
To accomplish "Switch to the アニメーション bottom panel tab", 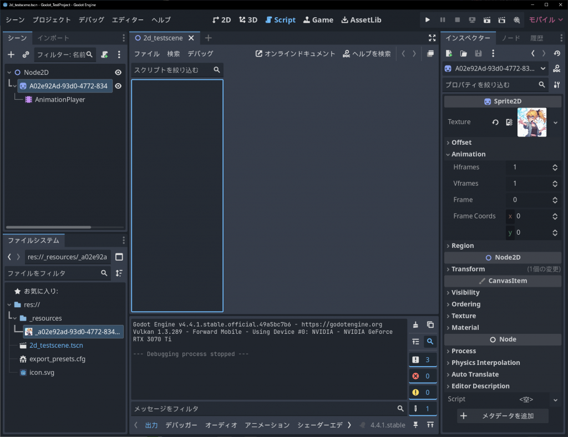I will point(267,425).
